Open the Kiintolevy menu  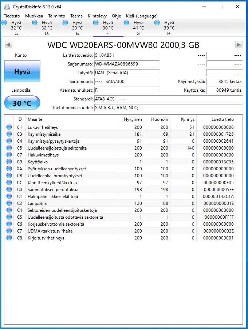click(97, 16)
